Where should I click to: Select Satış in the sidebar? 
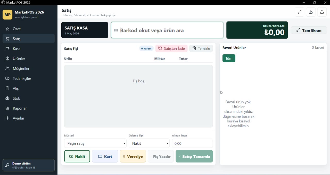point(29,39)
